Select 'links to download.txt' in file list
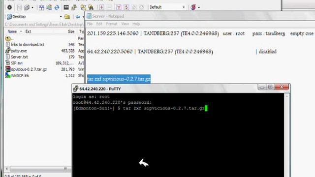This screenshot has height=177, width=315. (28, 45)
